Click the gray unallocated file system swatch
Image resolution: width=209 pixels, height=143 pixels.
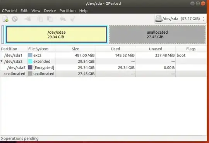tap(30, 74)
